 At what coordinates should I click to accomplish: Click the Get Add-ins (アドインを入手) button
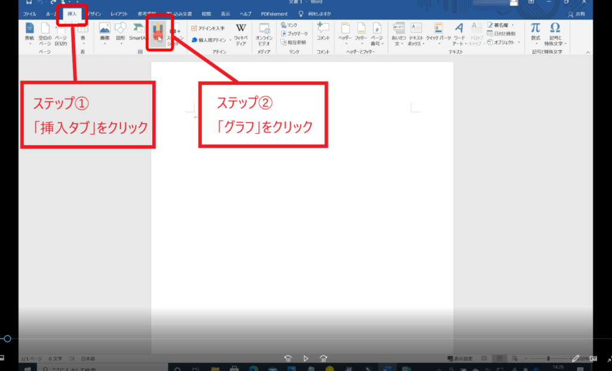click(208, 28)
